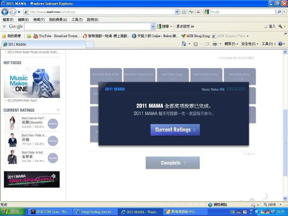Click the Stop loading X icon

pyautogui.click(x=198, y=12)
